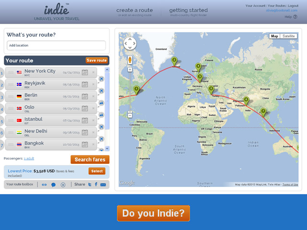The image size is (307, 230).
Task: Toggle flight mode between Istanbul and New Delhi
Action: tap(101, 127)
